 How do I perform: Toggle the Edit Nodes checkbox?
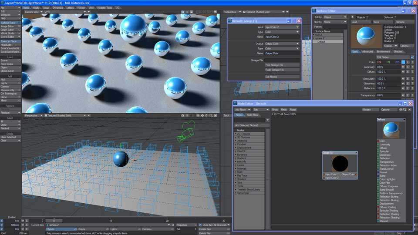(x=412, y=57)
